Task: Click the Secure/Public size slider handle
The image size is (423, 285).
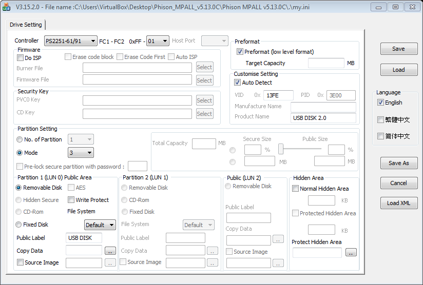Action: [281, 149]
